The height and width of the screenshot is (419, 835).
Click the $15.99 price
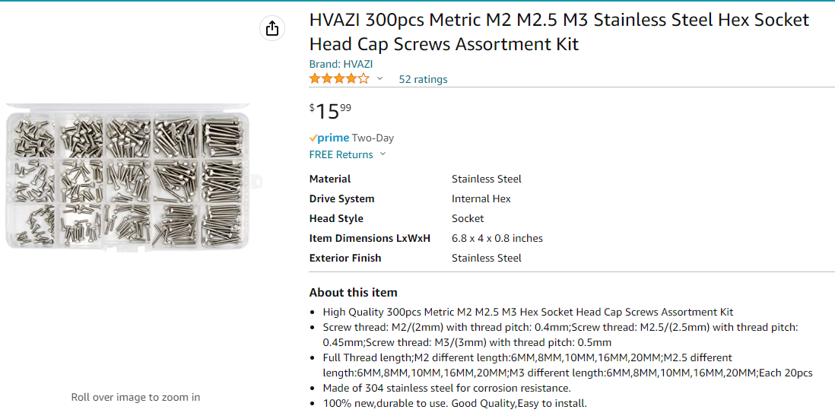(x=330, y=111)
